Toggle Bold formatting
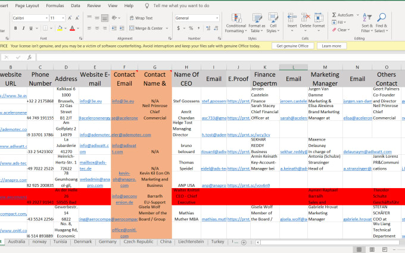The width and height of the screenshot is (405, 253). [15, 28]
